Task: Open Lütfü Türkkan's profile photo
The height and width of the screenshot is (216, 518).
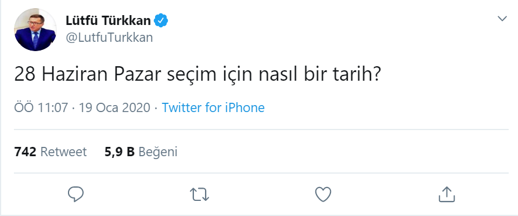Action: (35, 30)
